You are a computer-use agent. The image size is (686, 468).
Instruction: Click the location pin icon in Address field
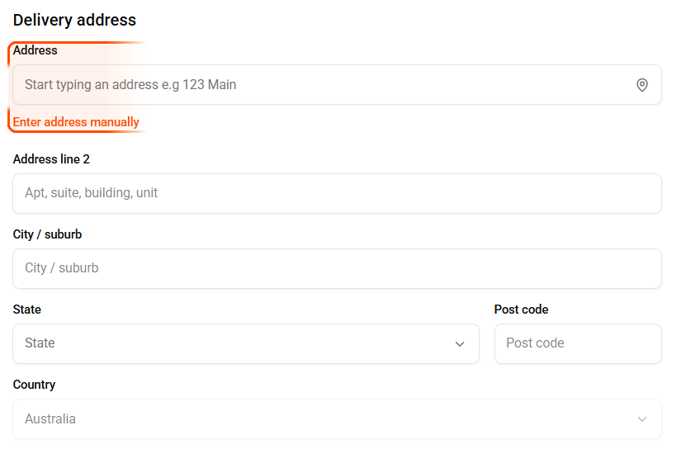642,85
